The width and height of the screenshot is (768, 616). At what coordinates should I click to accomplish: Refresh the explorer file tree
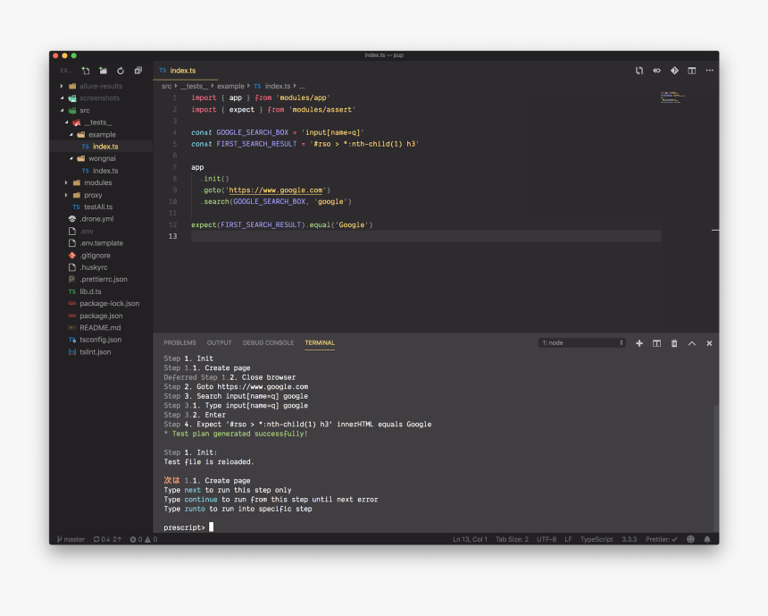point(121,71)
